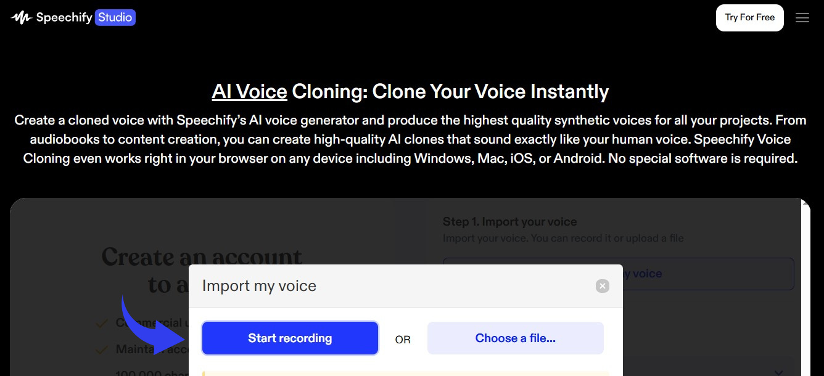Click the yellow notice banner in dialog

tap(406, 373)
